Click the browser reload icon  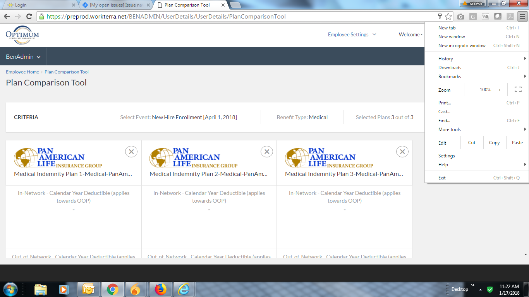[x=29, y=16]
